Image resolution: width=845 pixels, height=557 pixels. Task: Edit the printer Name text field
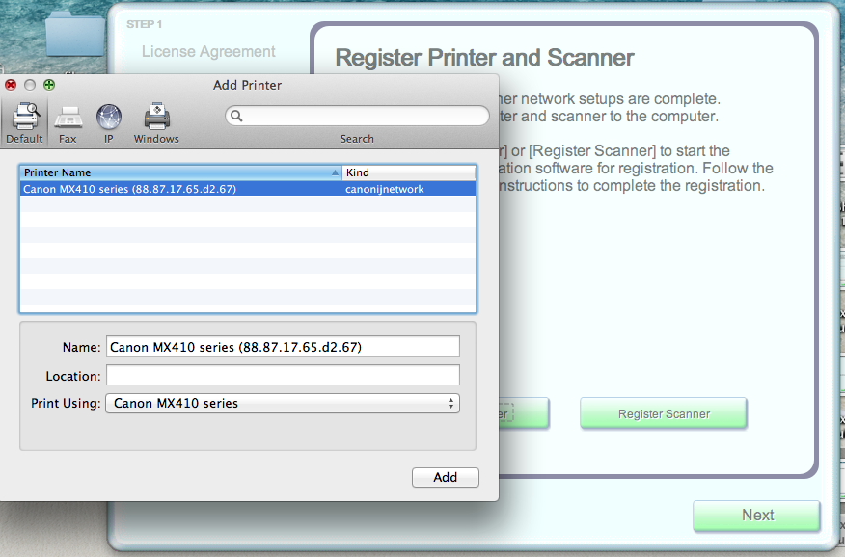(283, 347)
